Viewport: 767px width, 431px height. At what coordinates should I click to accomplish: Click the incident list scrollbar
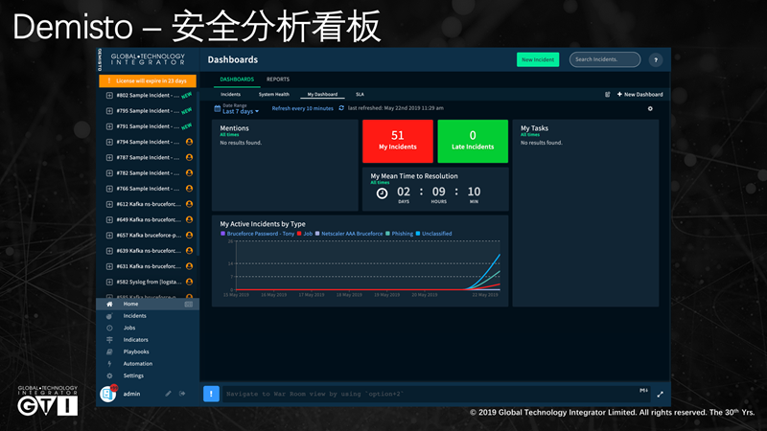198,171
